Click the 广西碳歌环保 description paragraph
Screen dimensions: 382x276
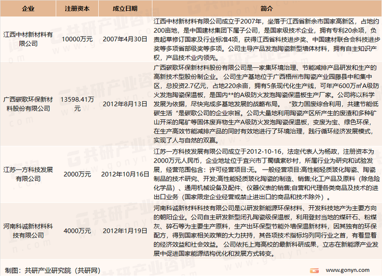pyautogui.click(x=267, y=104)
